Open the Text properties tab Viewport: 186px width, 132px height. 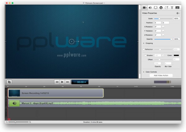[172, 8]
